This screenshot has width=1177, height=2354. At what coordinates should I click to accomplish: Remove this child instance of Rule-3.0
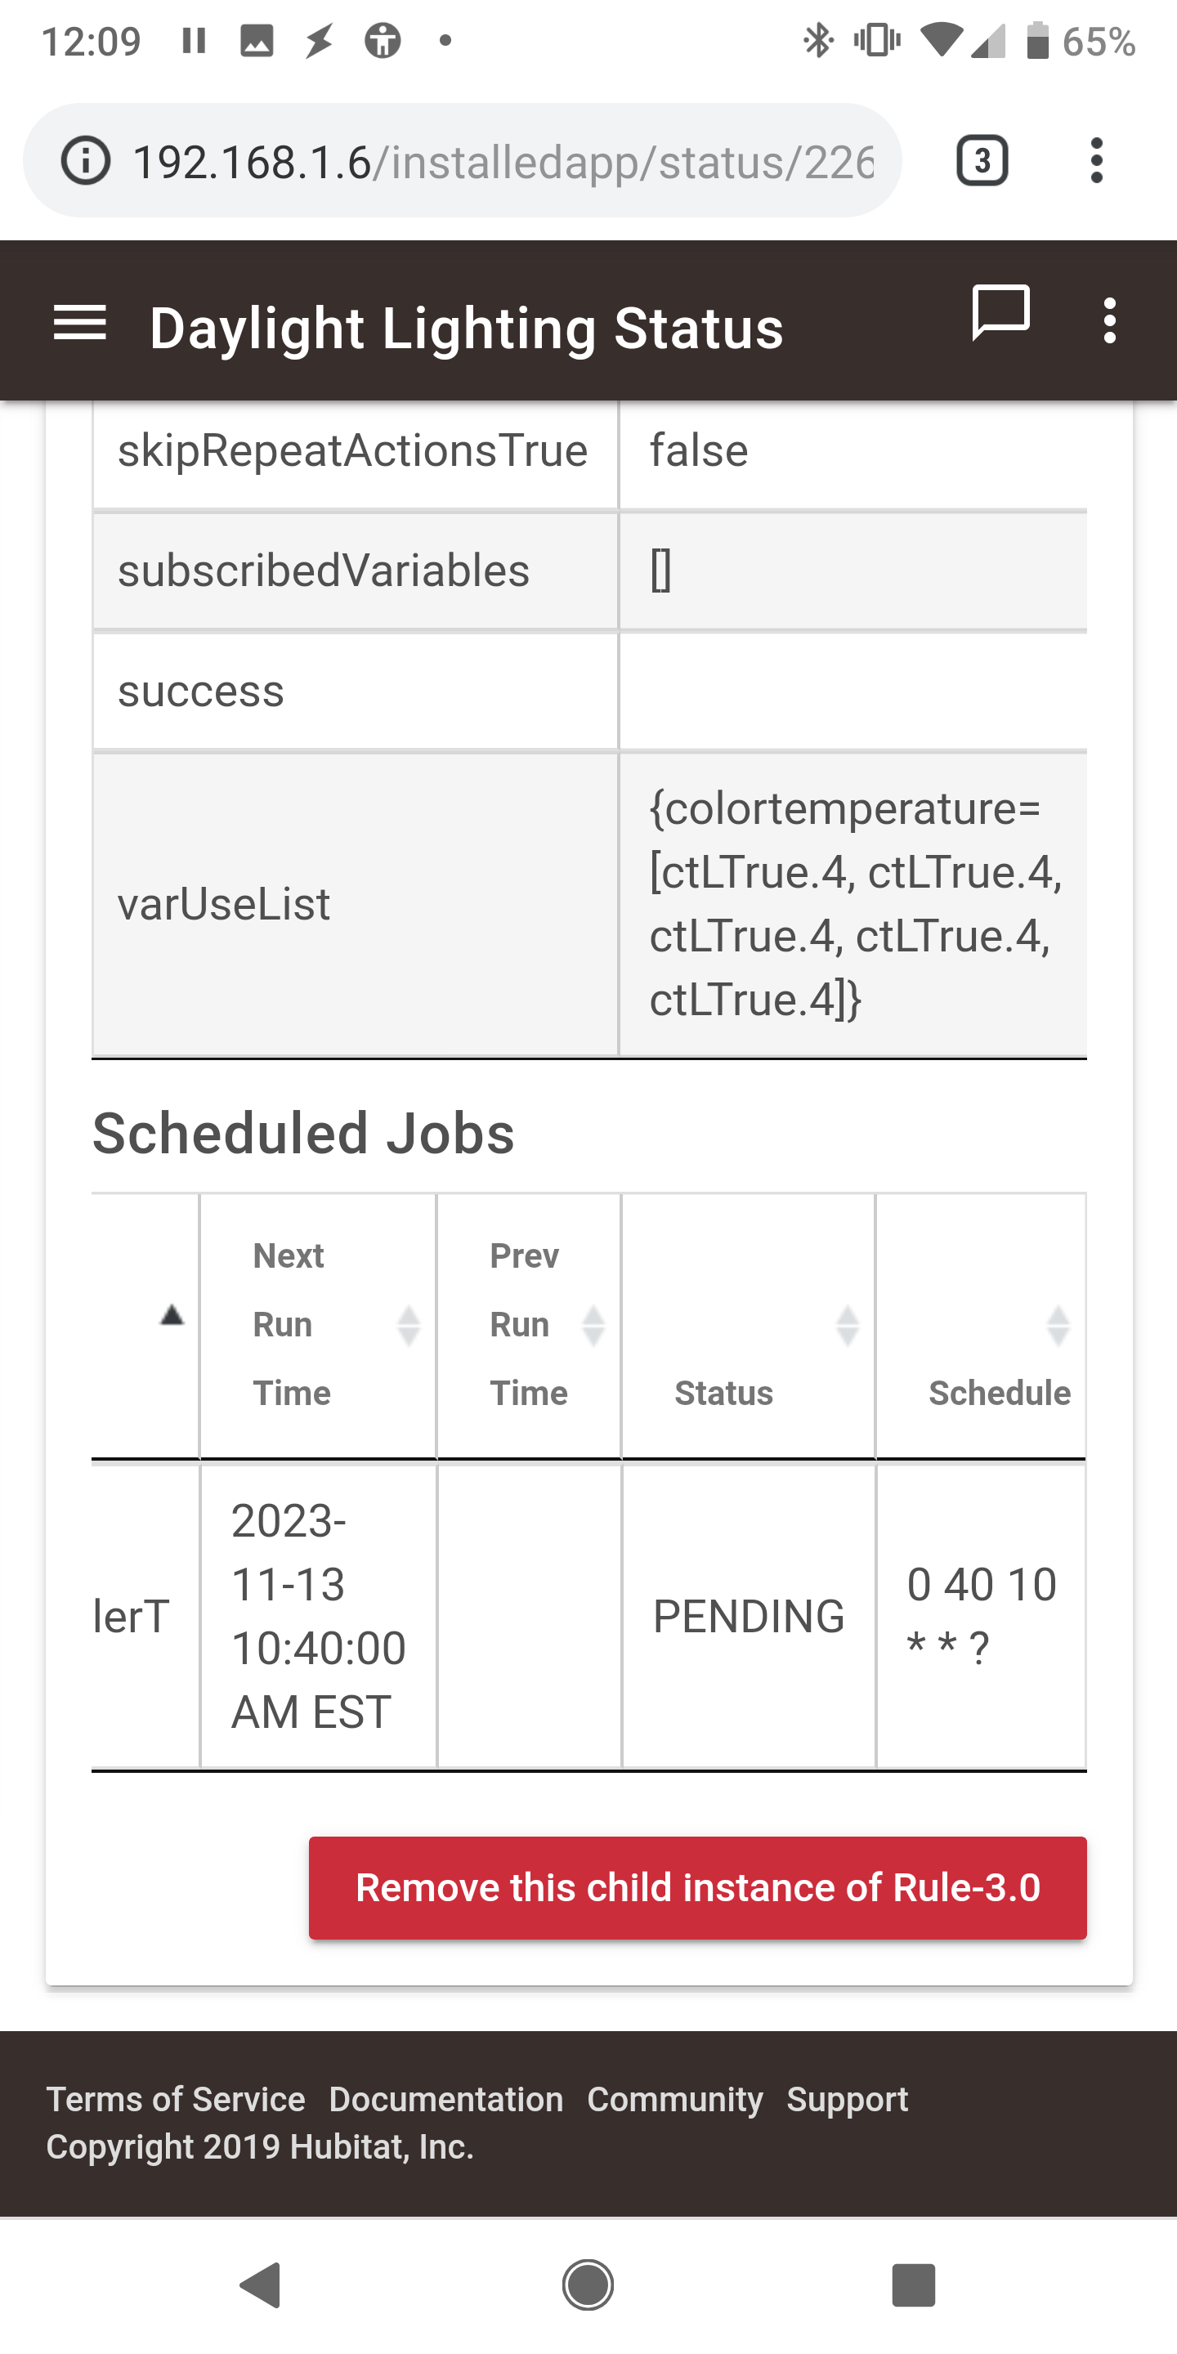[x=697, y=1888]
